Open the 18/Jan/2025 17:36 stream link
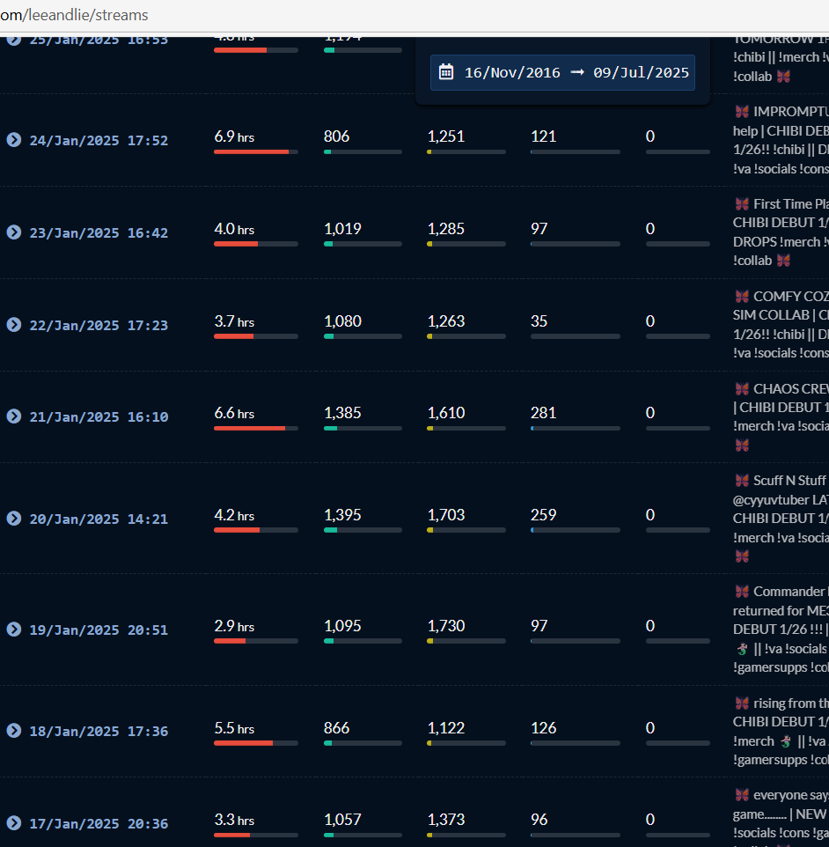This screenshot has height=847, width=829. coord(99,732)
